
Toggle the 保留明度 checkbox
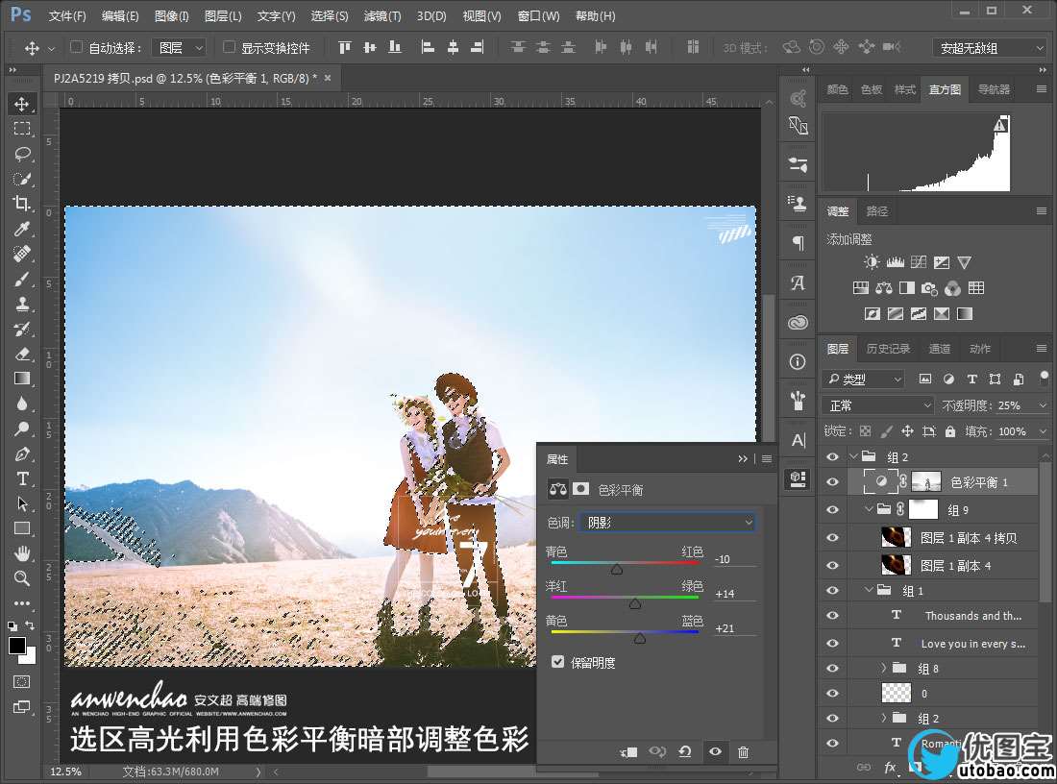tap(557, 662)
